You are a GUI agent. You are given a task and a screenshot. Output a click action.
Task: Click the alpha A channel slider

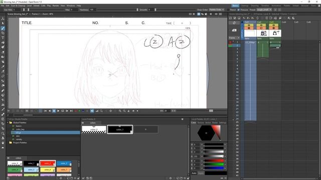coord(214,156)
